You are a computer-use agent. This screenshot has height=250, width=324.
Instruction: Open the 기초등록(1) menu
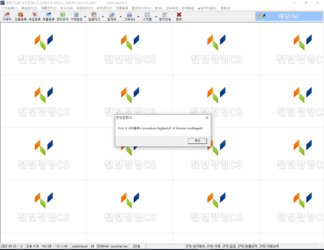(10, 8)
